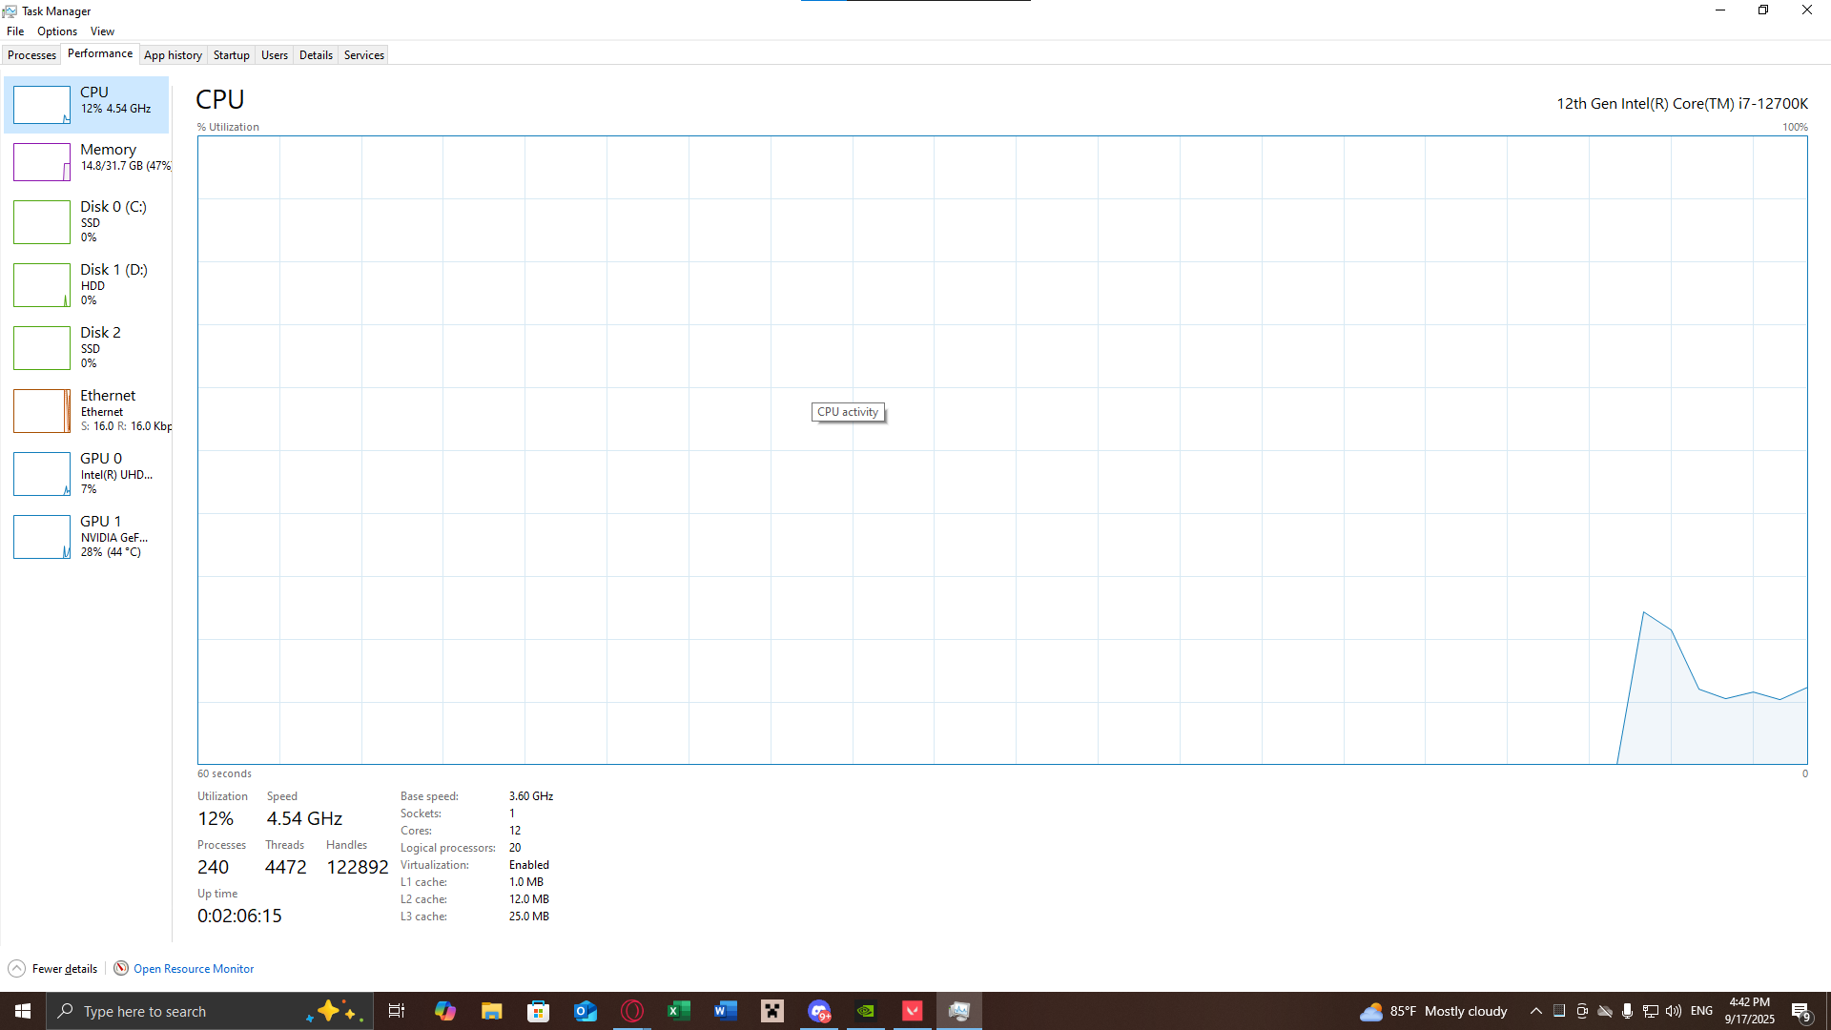
Task: Open the Options menu
Action: 57,31
